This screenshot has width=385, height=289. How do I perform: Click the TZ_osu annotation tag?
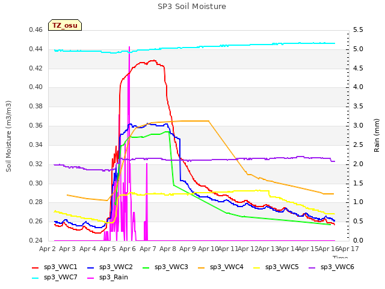pos(65,25)
